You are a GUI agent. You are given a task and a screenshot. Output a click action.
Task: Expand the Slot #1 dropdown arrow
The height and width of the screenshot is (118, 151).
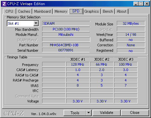click(x=36, y=23)
